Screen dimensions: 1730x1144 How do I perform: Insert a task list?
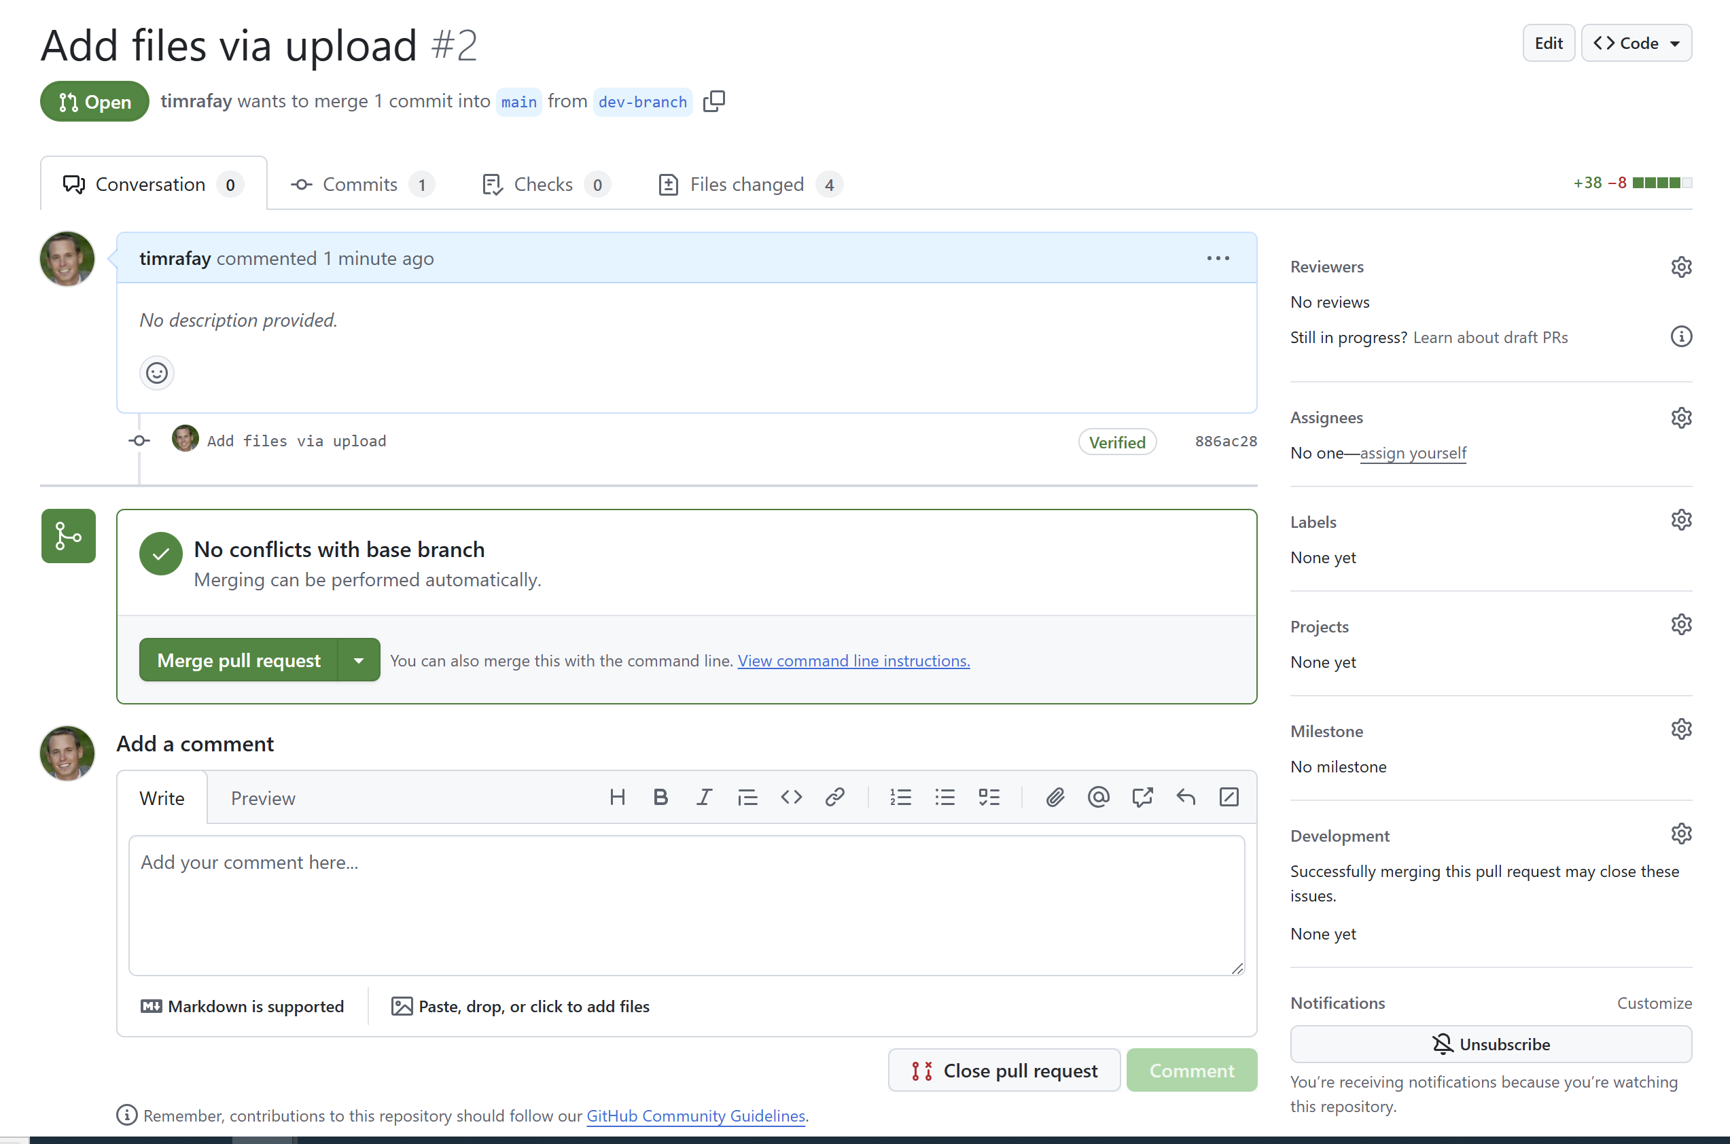point(989,798)
